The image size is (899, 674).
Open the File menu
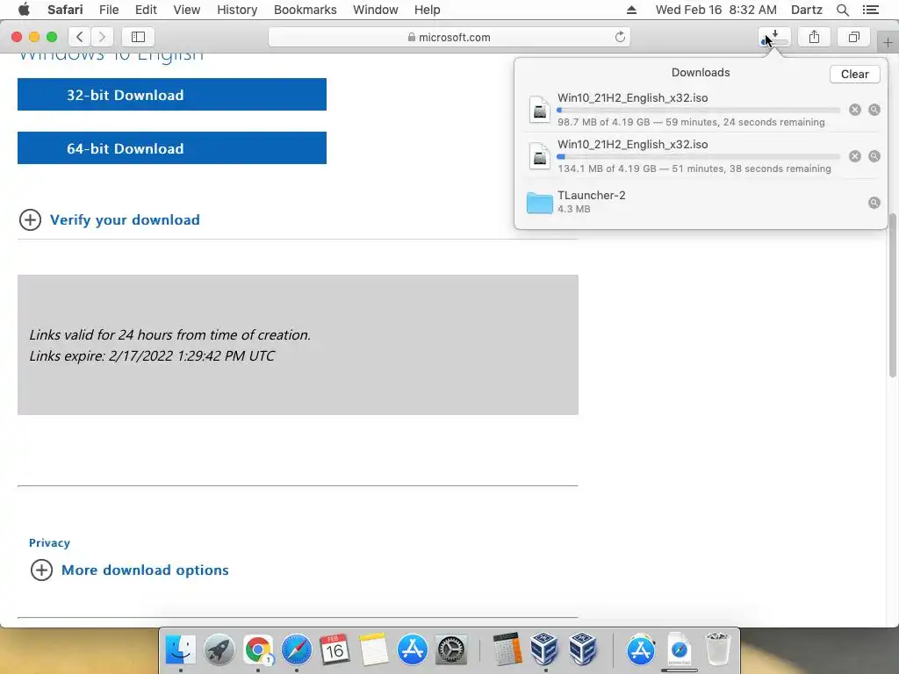pos(108,10)
